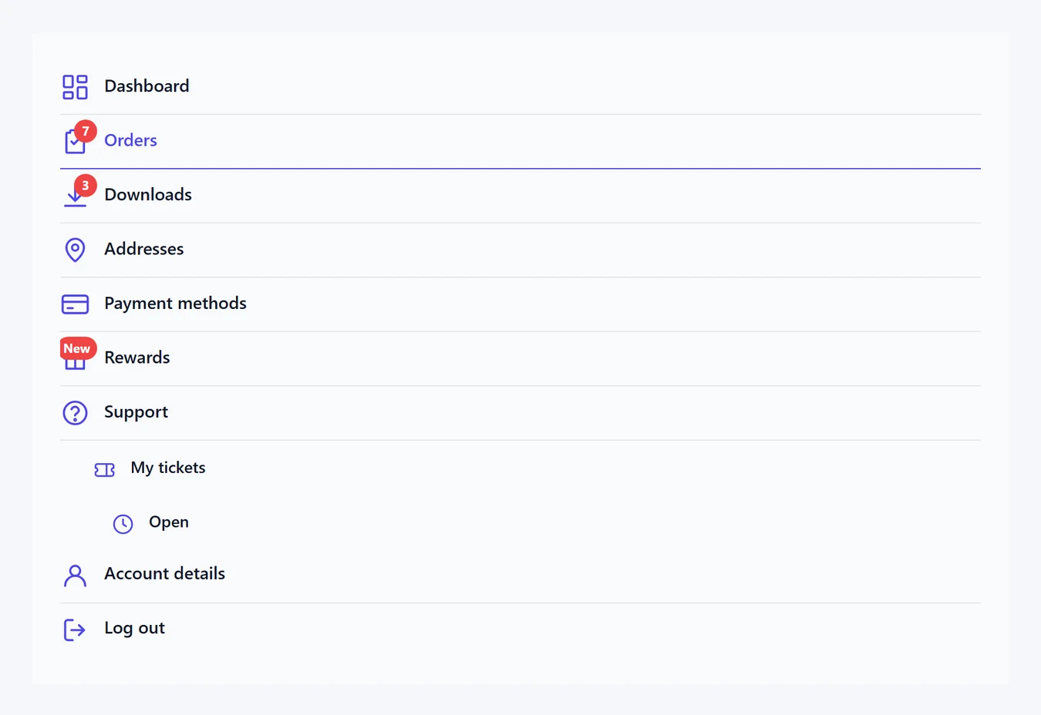This screenshot has height=715, width=1041.
Task: Click the Account details person icon
Action: point(75,576)
